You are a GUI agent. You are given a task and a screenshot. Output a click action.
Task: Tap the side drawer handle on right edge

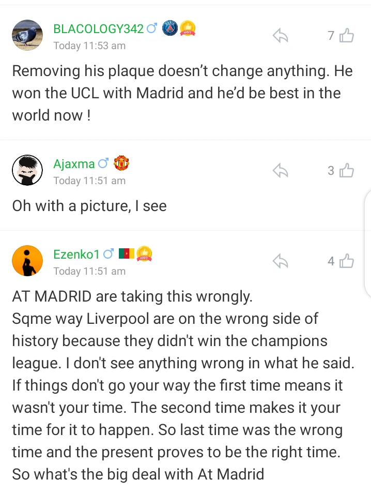click(x=367, y=244)
